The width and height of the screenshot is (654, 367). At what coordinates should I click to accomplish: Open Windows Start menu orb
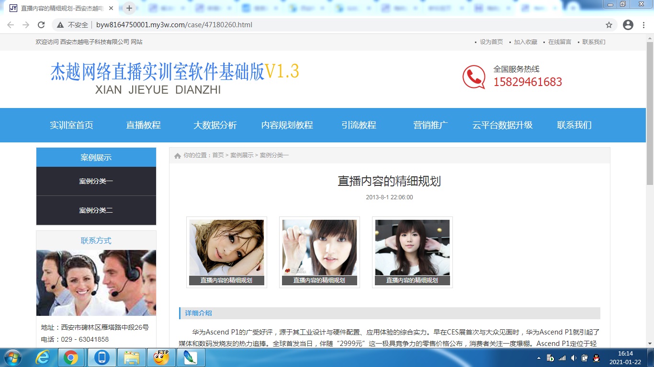pyautogui.click(x=12, y=357)
